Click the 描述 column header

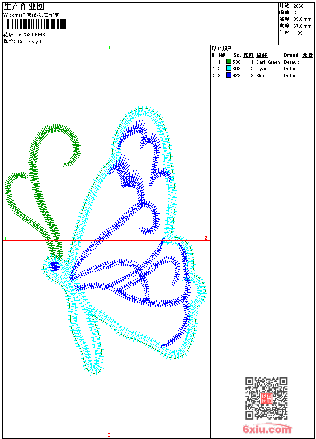[261, 55]
